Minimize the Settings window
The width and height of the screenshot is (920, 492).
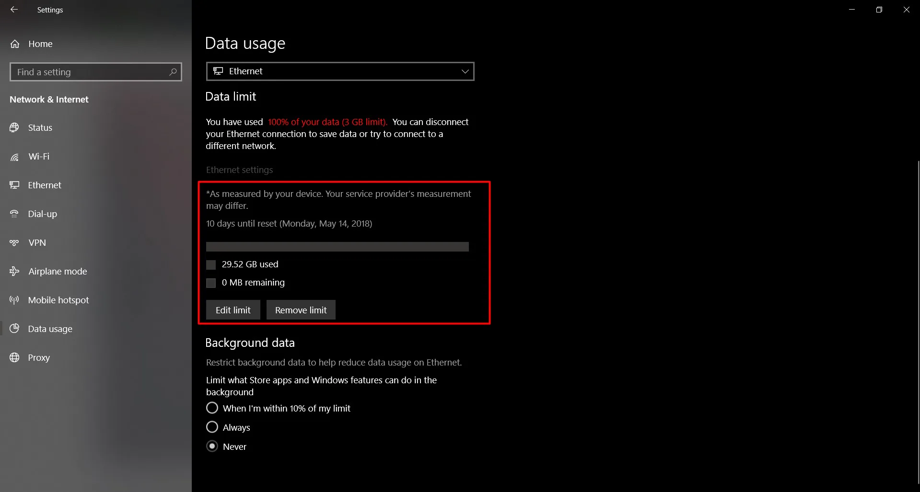pyautogui.click(x=852, y=10)
